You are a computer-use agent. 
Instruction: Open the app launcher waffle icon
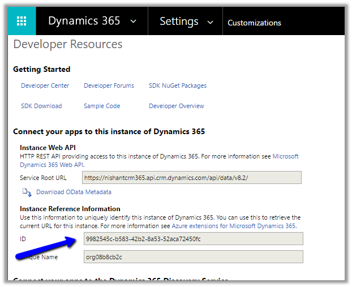point(22,22)
